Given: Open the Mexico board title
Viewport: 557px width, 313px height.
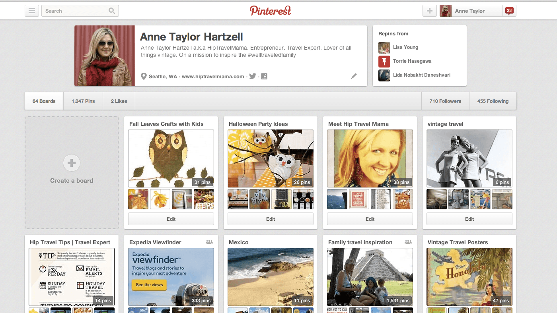Looking at the screenshot, I should click(239, 242).
